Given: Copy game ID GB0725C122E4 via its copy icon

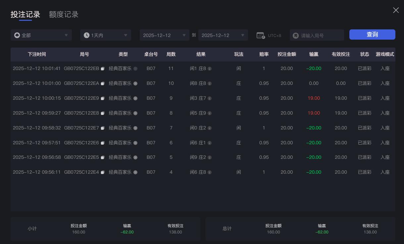Looking at the screenshot, I should [103, 172].
